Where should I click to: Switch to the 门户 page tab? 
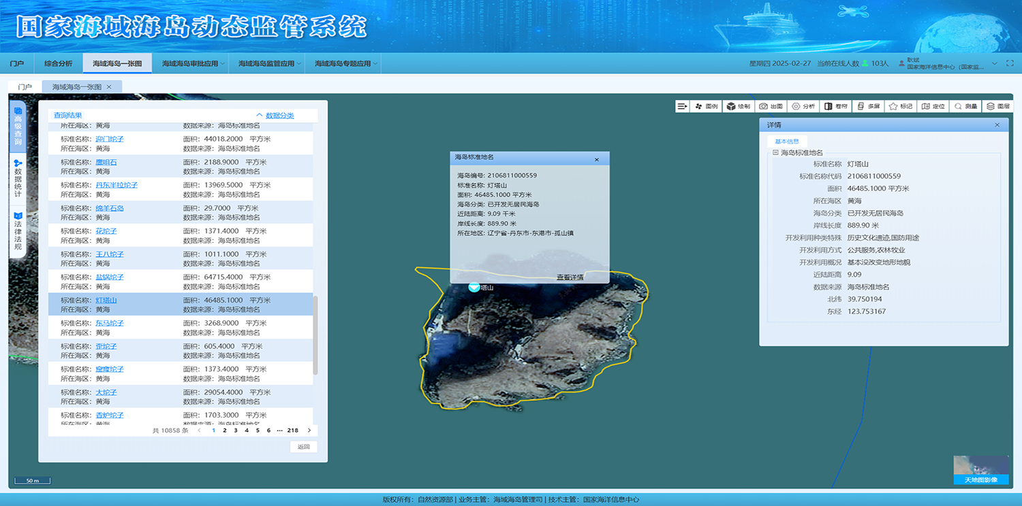click(x=25, y=87)
